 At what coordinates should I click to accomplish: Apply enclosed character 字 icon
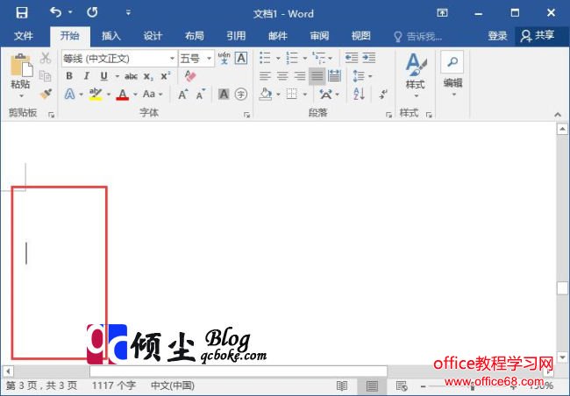[x=241, y=95]
